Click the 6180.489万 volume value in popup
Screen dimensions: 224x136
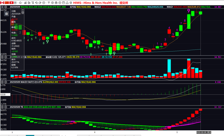(17, 41)
